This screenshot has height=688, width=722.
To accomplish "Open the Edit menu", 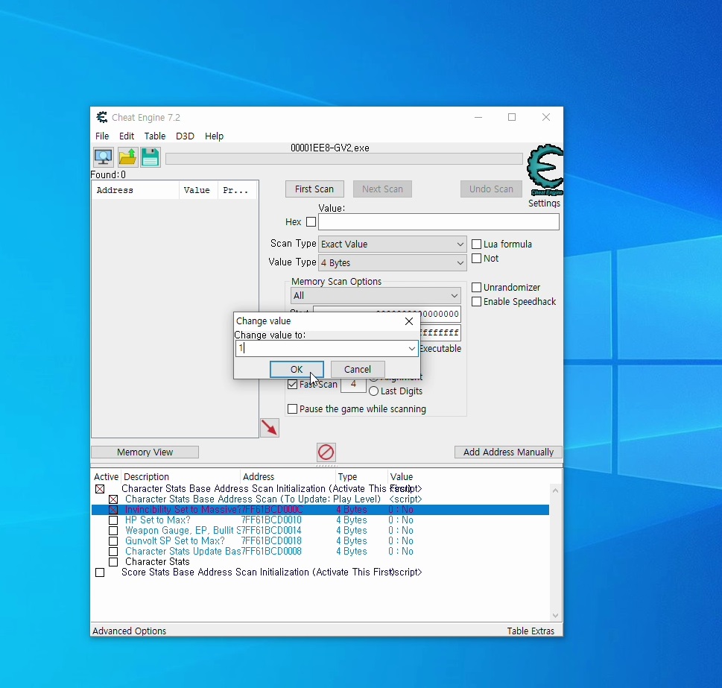I will point(127,136).
